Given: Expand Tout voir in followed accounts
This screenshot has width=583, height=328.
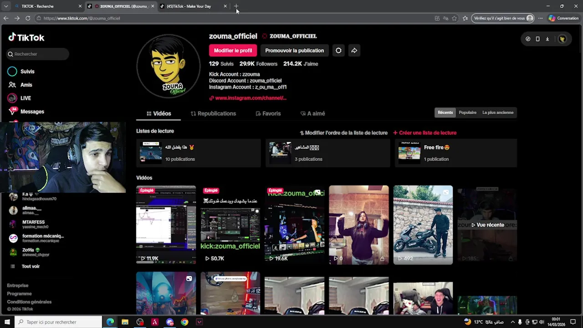Looking at the screenshot, I should (26, 266).
